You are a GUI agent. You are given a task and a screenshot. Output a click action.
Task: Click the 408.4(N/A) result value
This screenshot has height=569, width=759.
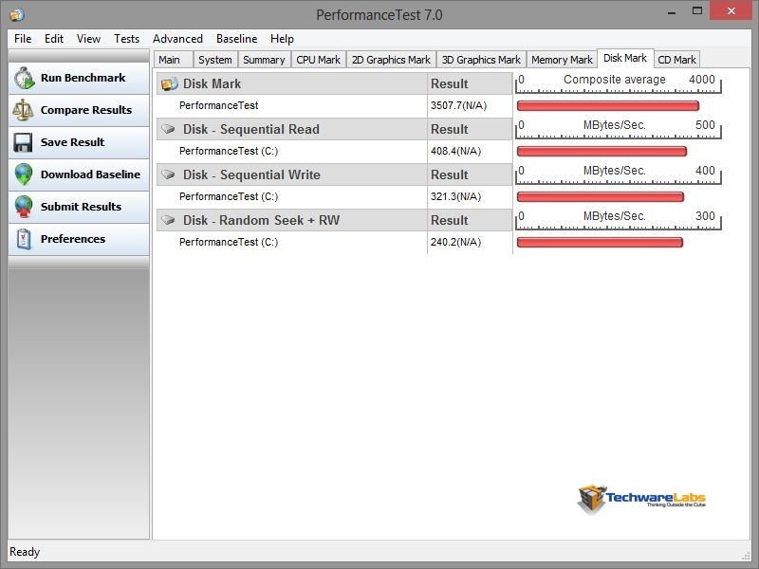(455, 151)
